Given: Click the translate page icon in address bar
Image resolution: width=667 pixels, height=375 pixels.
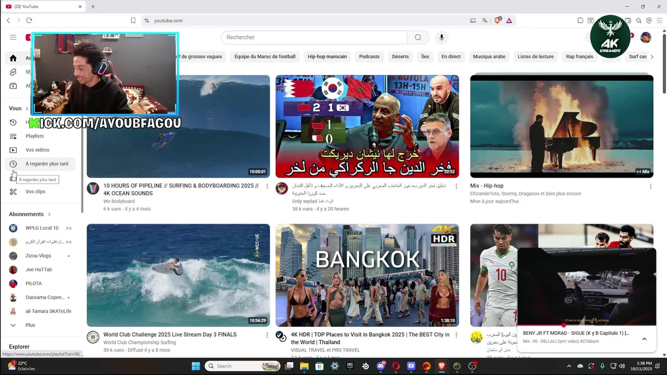Looking at the screenshot, I should (x=485, y=20).
